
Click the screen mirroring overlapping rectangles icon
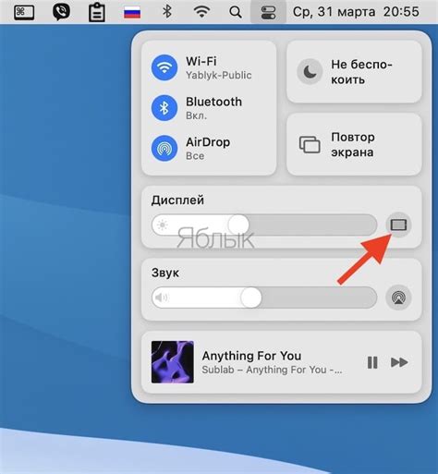pos(310,144)
